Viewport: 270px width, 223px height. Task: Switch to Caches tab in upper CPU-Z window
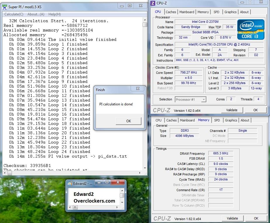171,12
